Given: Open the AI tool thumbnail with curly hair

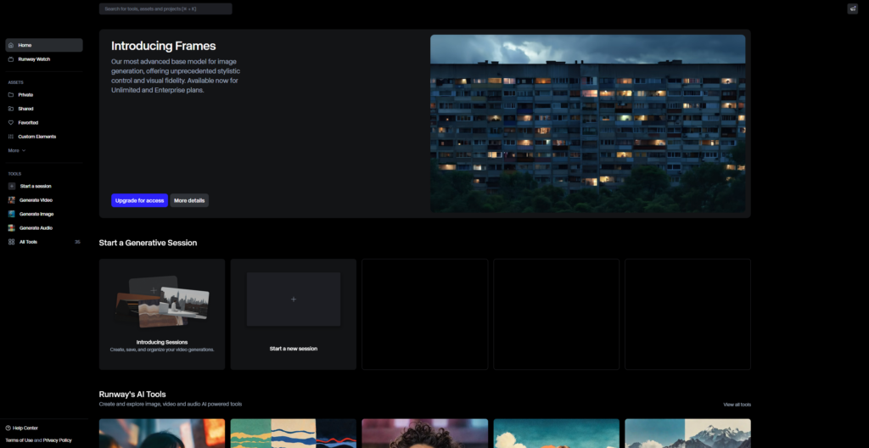Looking at the screenshot, I should click(425, 434).
